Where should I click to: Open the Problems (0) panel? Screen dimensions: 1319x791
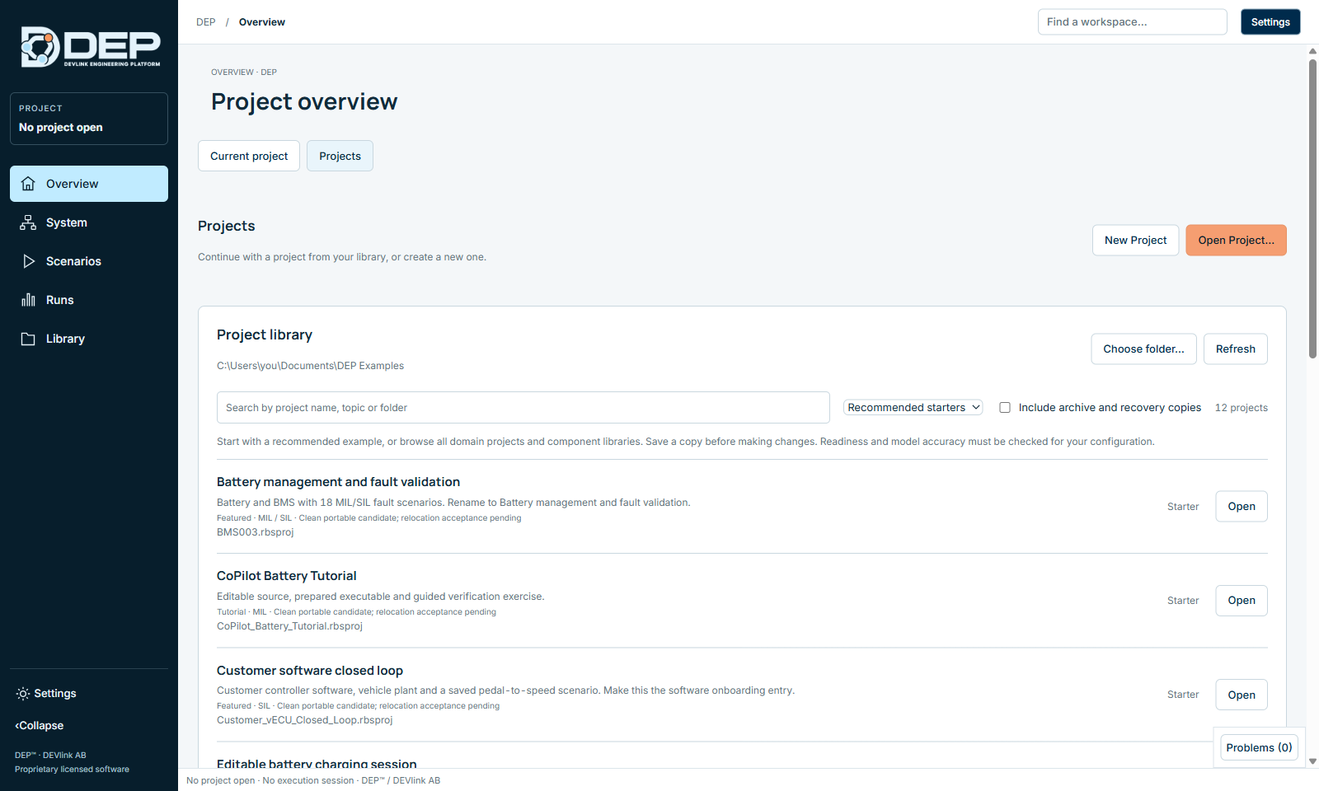[1259, 747]
